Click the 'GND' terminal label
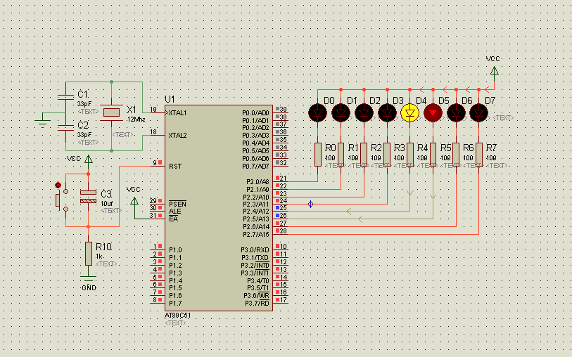The image size is (572, 357). click(x=89, y=288)
